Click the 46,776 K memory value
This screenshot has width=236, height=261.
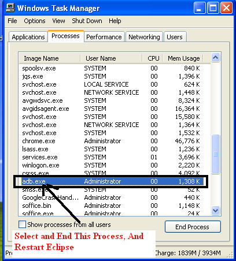[x=187, y=141]
